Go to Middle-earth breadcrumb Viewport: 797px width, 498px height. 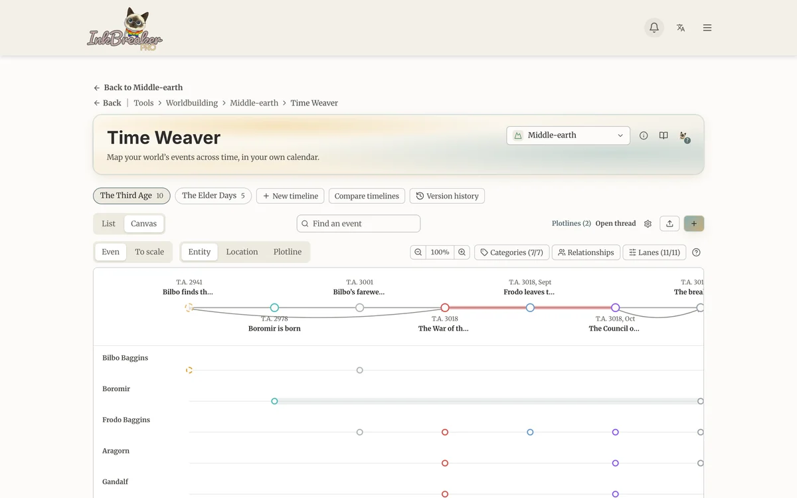pyautogui.click(x=254, y=103)
